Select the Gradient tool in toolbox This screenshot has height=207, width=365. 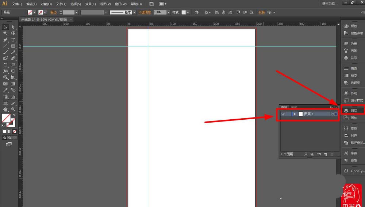point(13,84)
